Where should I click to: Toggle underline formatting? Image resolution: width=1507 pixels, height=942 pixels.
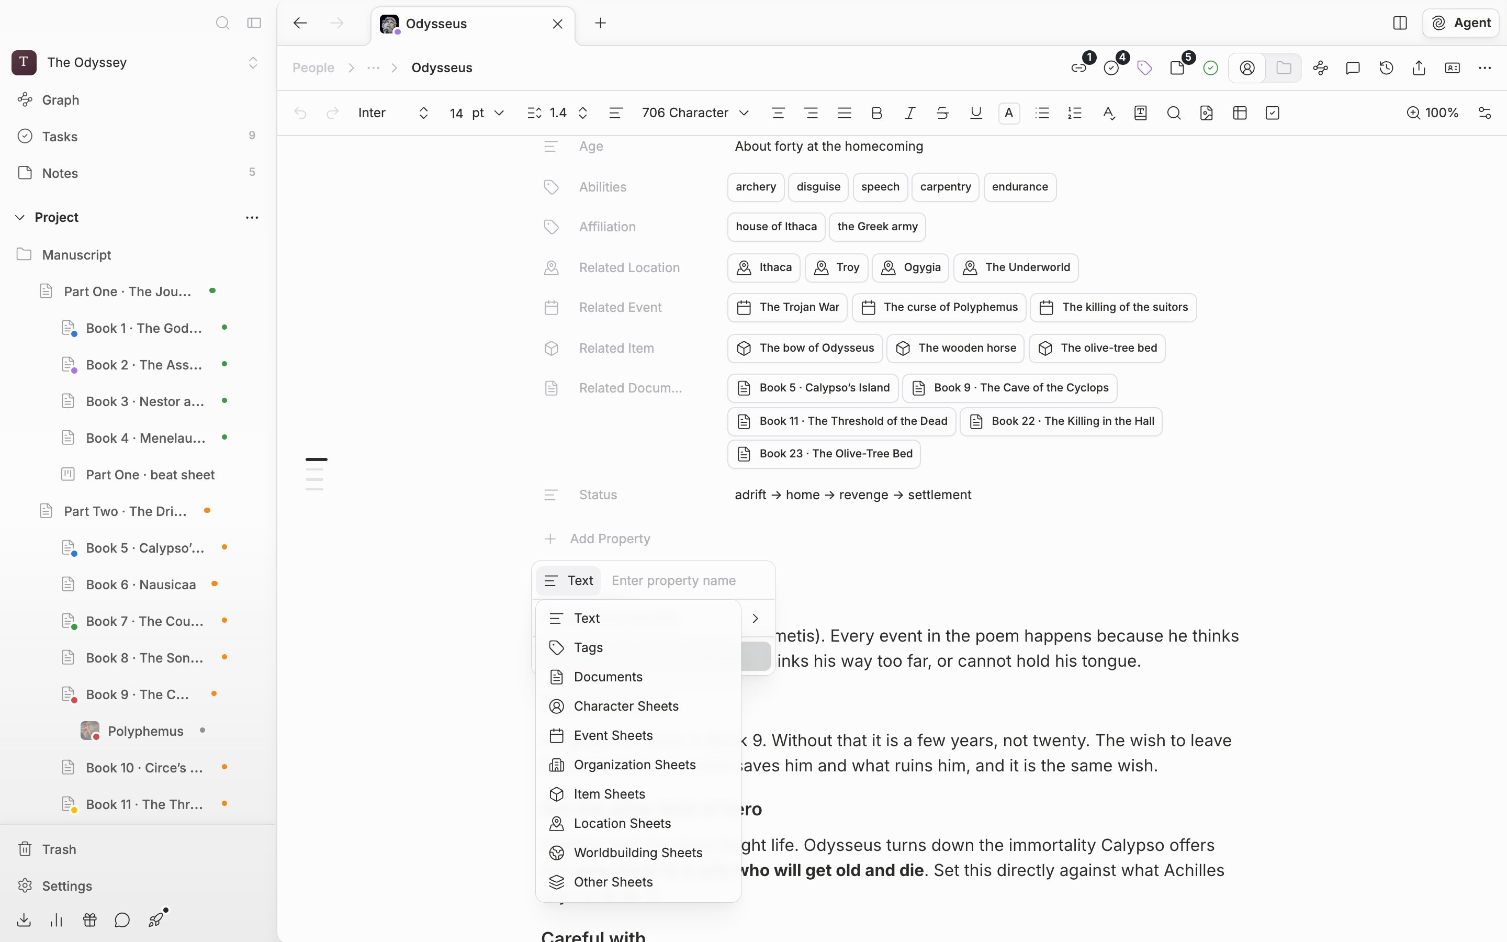[x=976, y=113]
